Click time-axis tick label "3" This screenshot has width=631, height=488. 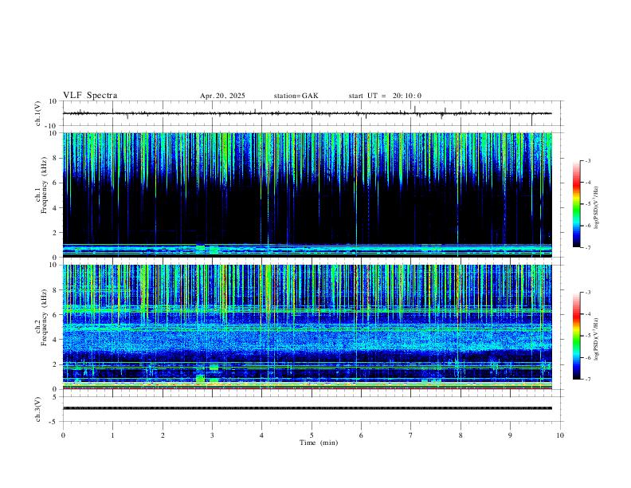(x=212, y=435)
